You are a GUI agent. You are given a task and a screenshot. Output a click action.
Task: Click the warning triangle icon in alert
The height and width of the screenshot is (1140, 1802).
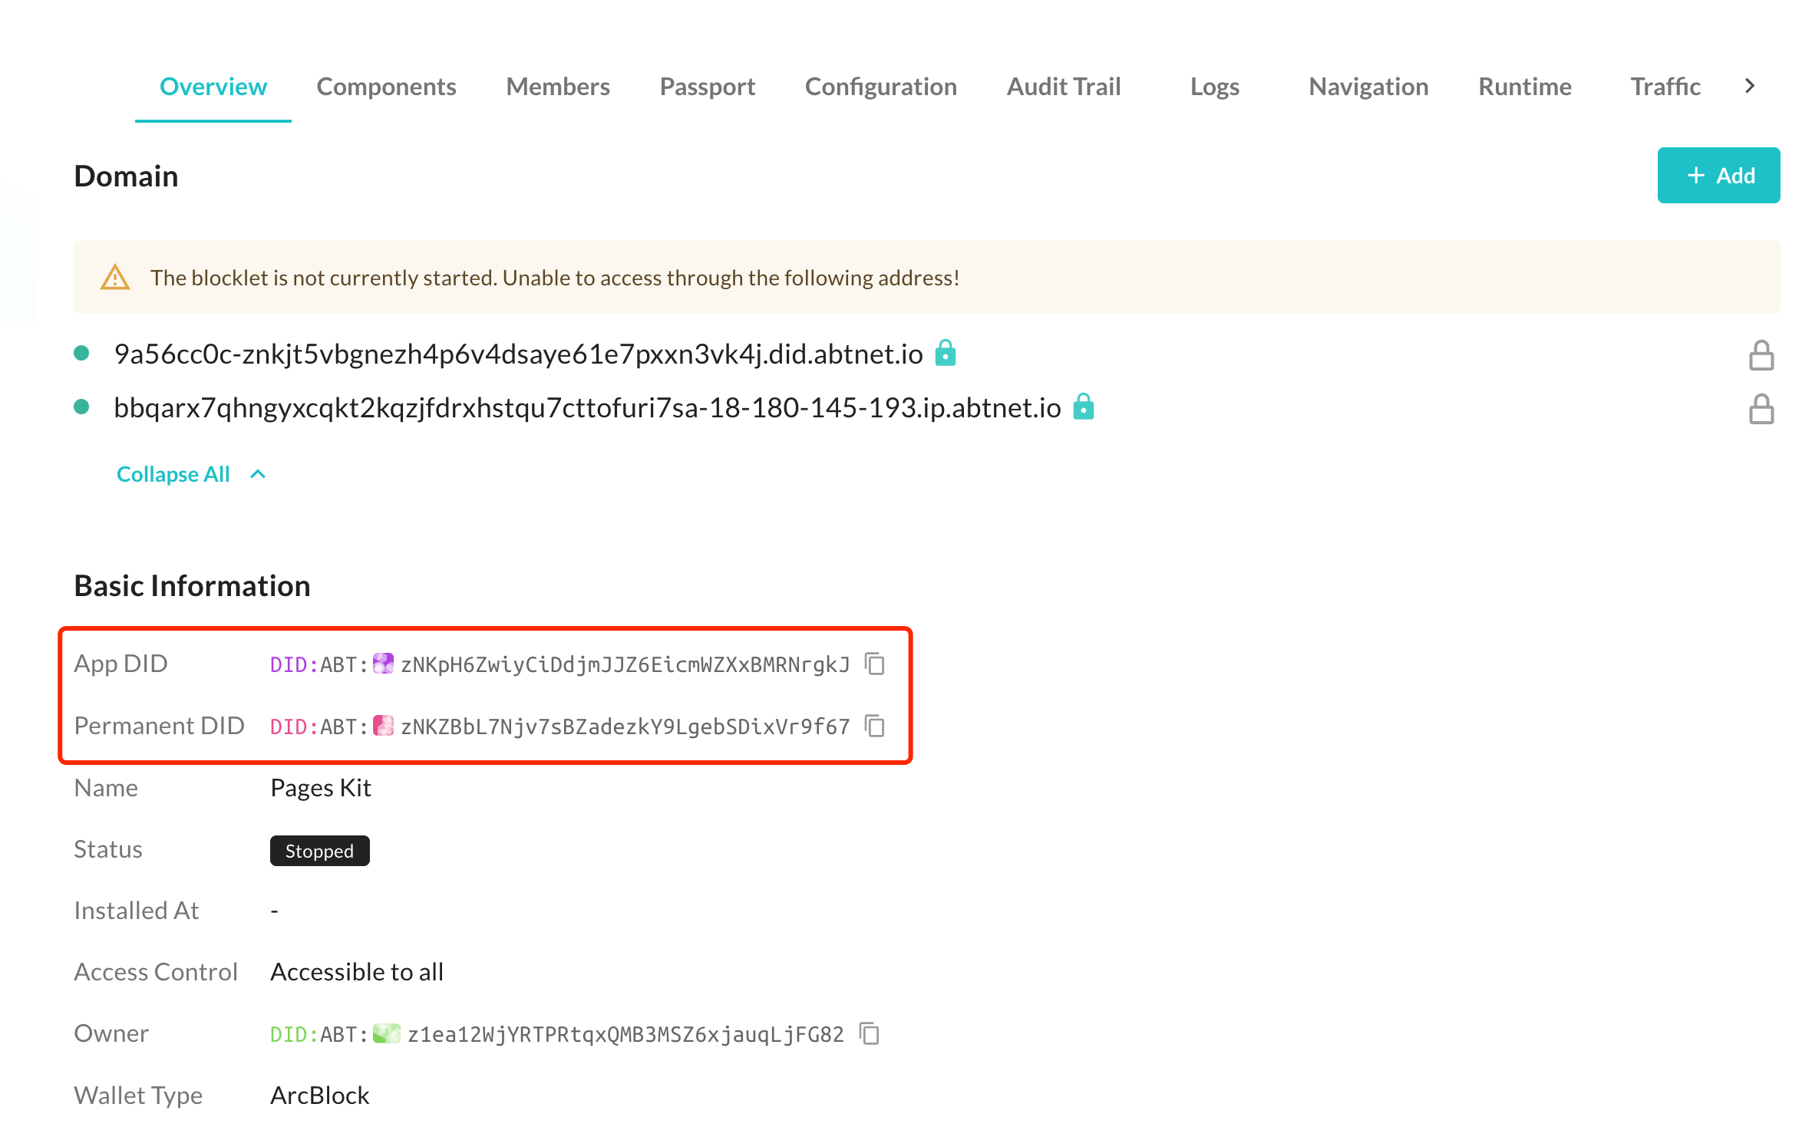pyautogui.click(x=115, y=278)
